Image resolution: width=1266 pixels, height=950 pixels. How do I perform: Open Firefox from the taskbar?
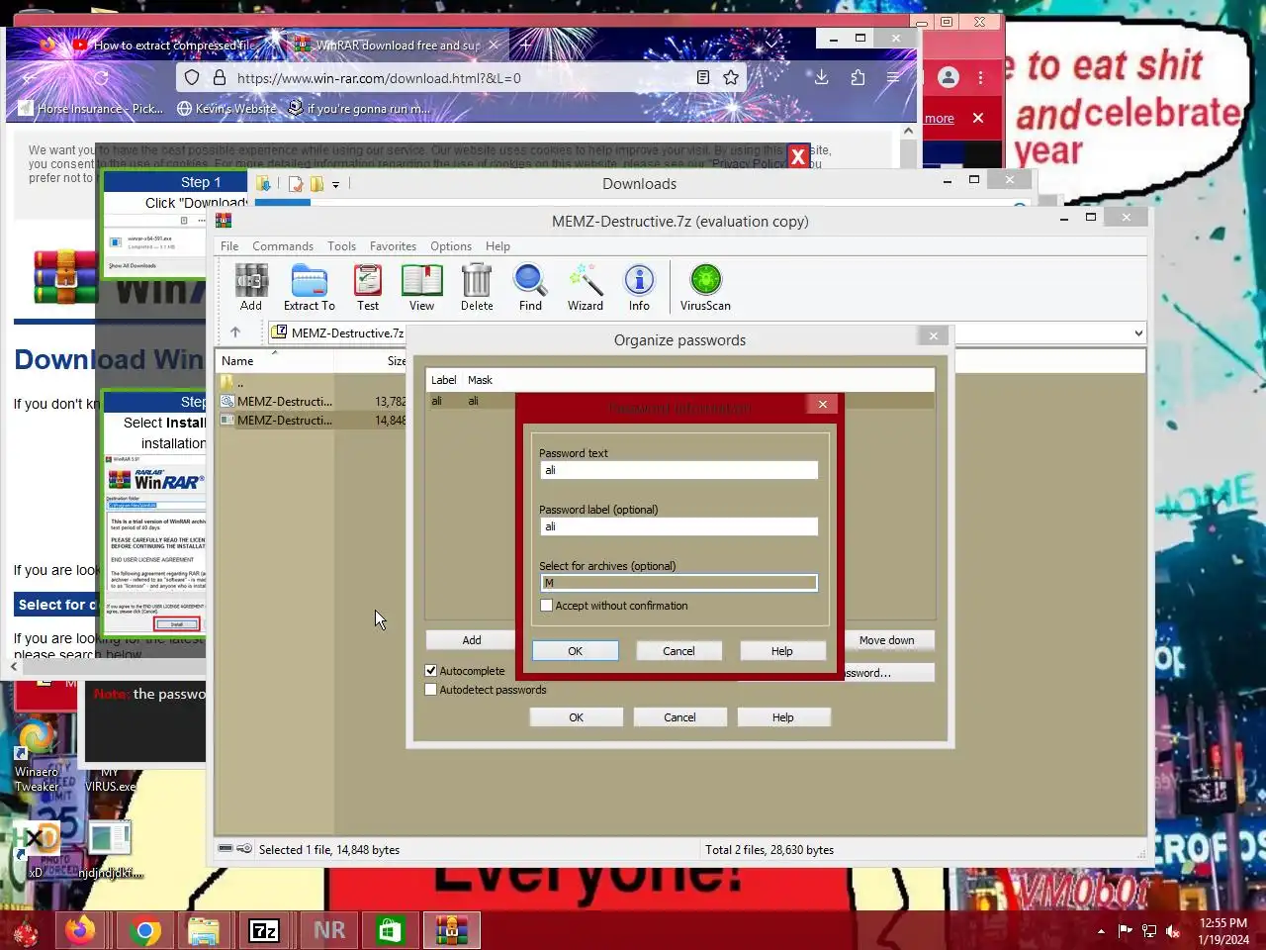pyautogui.click(x=81, y=930)
